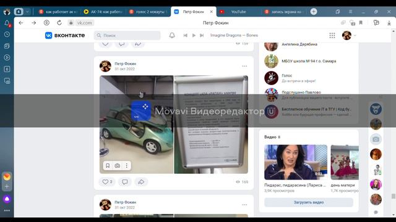Viewport: 396px width, 222px height.
Task: Open new tab plus button
Action: (314, 12)
